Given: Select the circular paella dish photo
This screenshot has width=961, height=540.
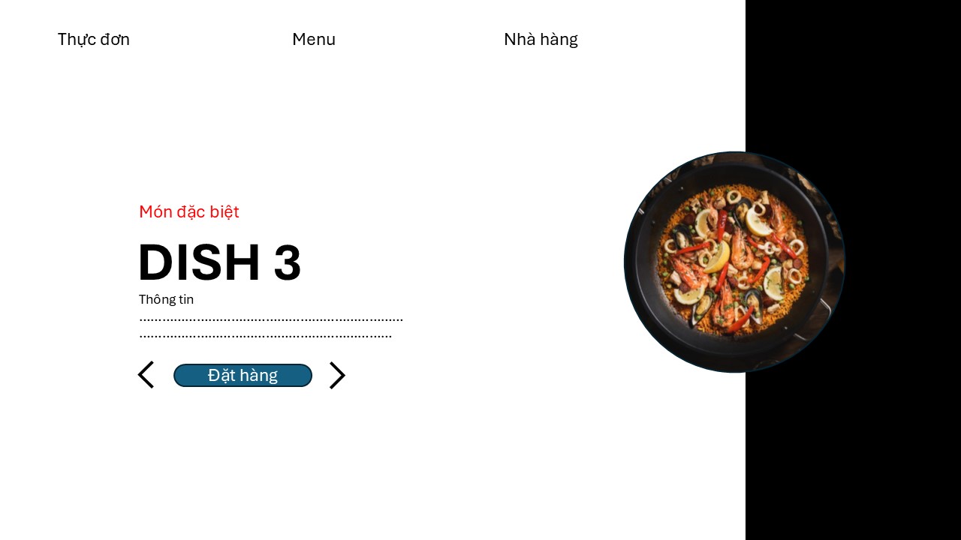Looking at the screenshot, I should pos(734,262).
